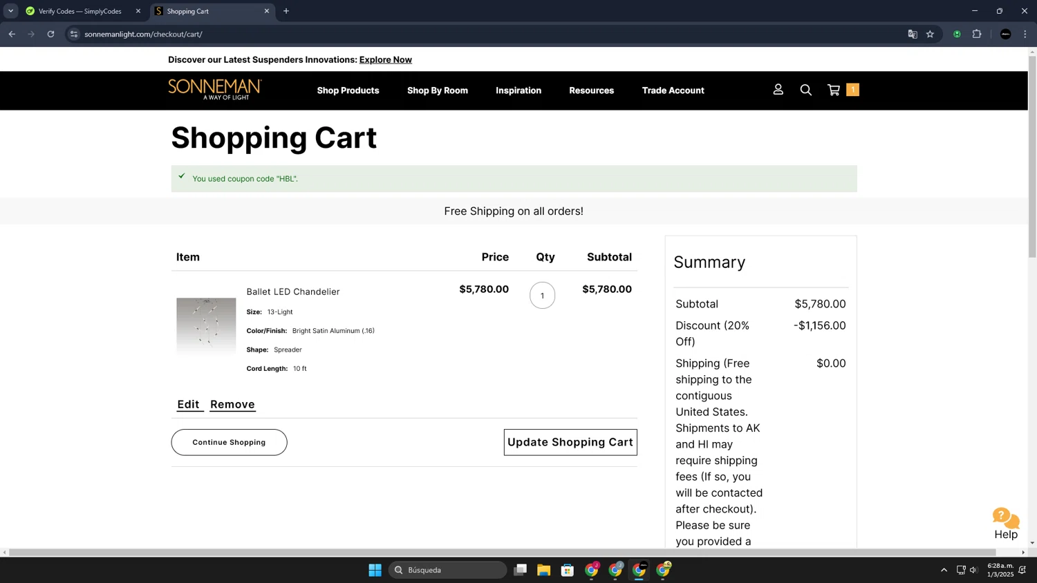Close the Verify Codes SimplyCodes tab
The image size is (1037, 583).
(x=138, y=11)
